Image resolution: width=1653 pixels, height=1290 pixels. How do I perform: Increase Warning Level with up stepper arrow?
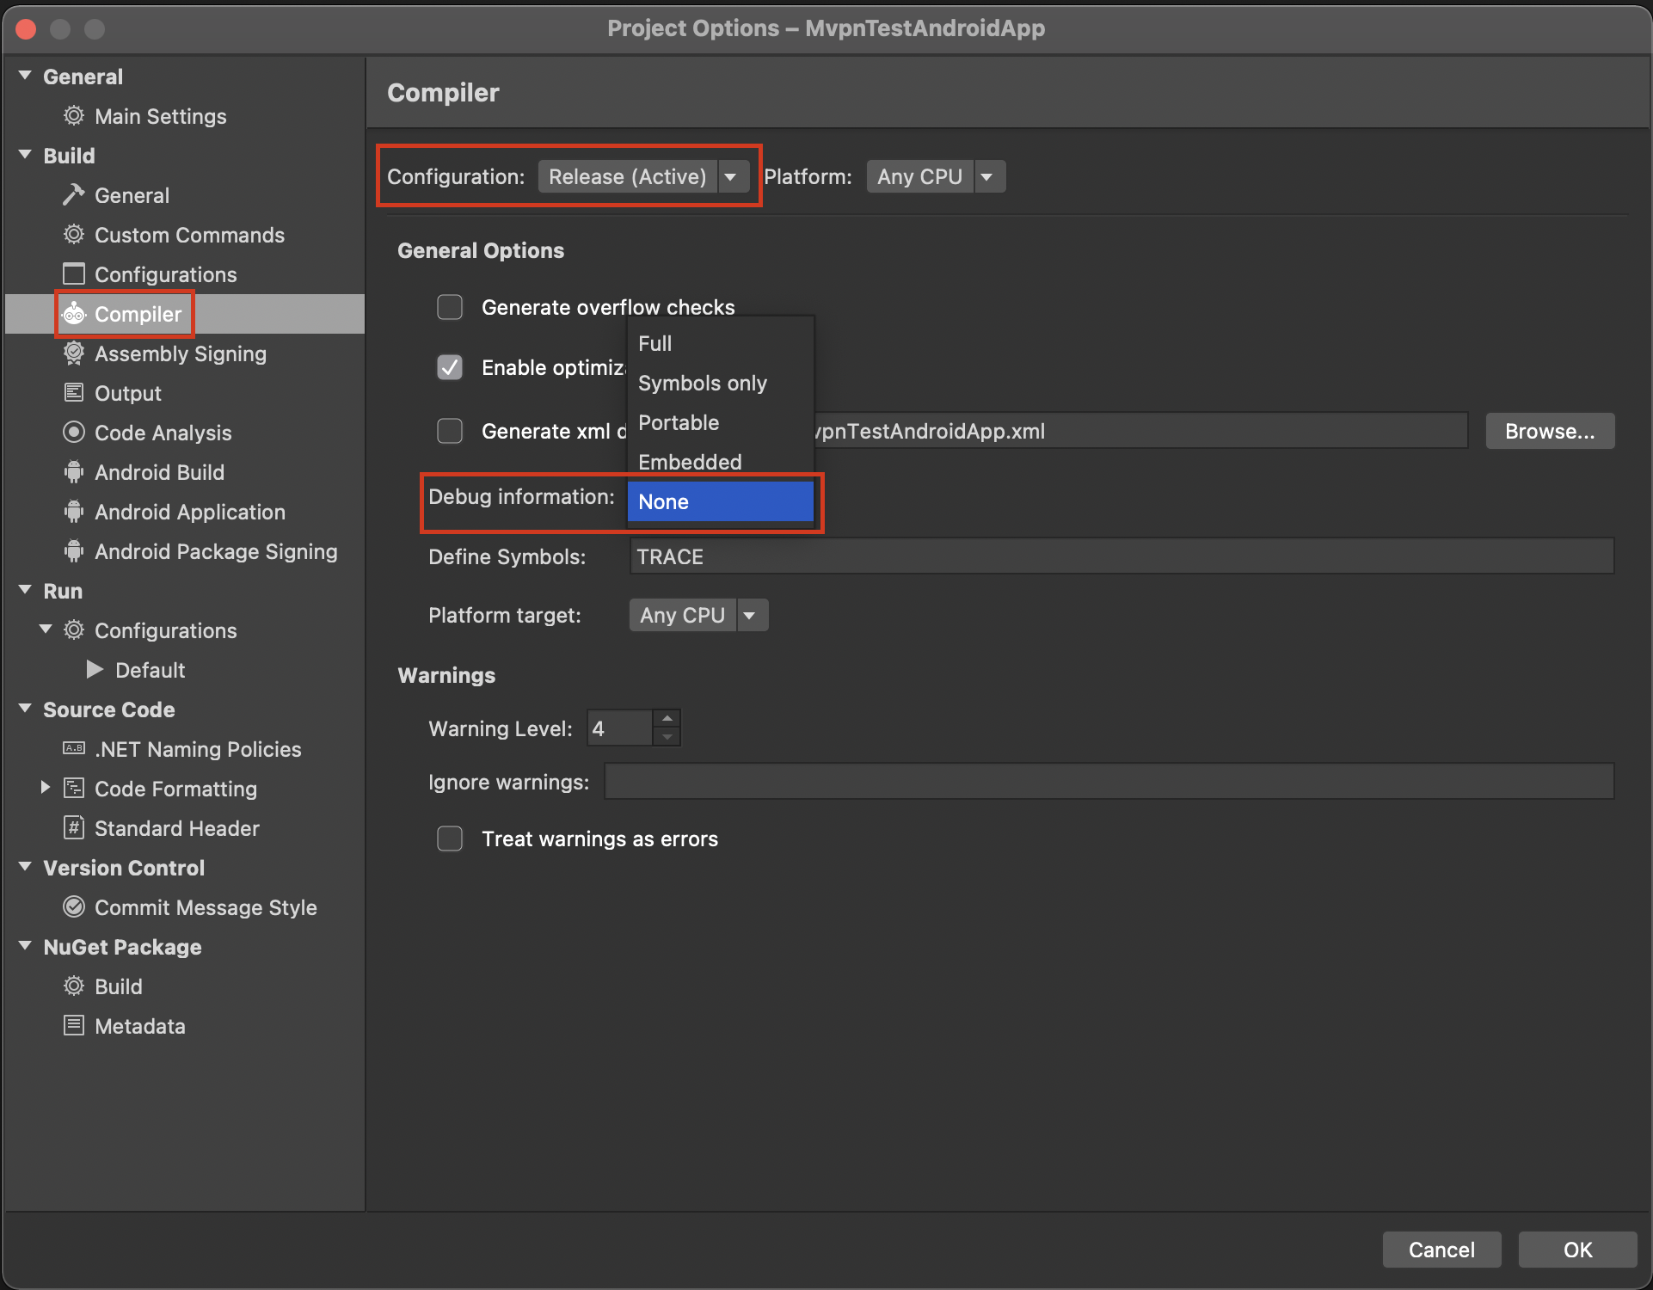click(667, 719)
